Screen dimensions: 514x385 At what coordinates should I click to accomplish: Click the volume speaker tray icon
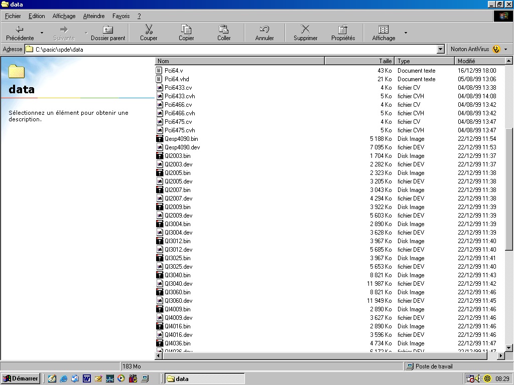478,379
